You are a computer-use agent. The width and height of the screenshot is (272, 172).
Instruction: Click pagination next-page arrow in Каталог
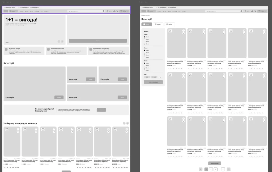click(229, 169)
